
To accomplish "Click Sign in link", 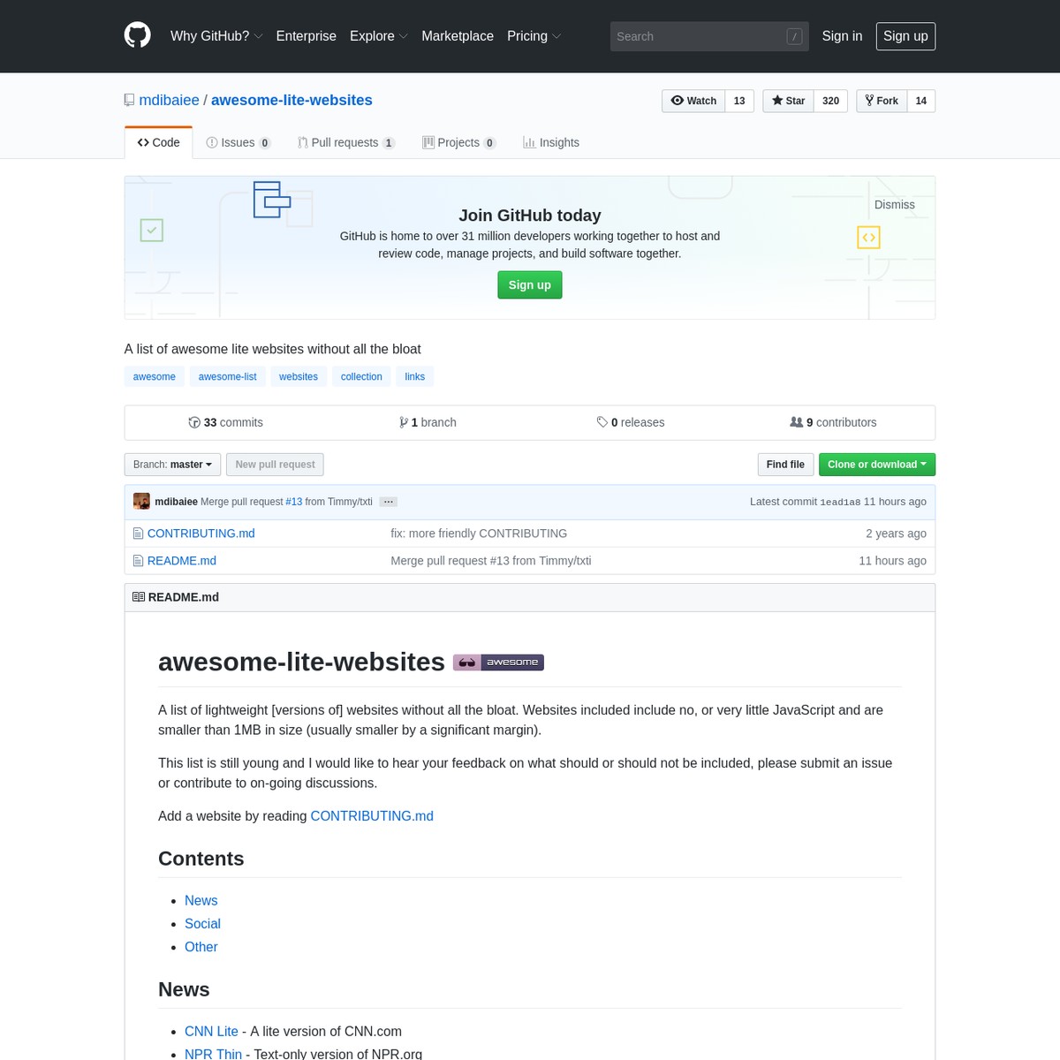I will click(x=842, y=36).
